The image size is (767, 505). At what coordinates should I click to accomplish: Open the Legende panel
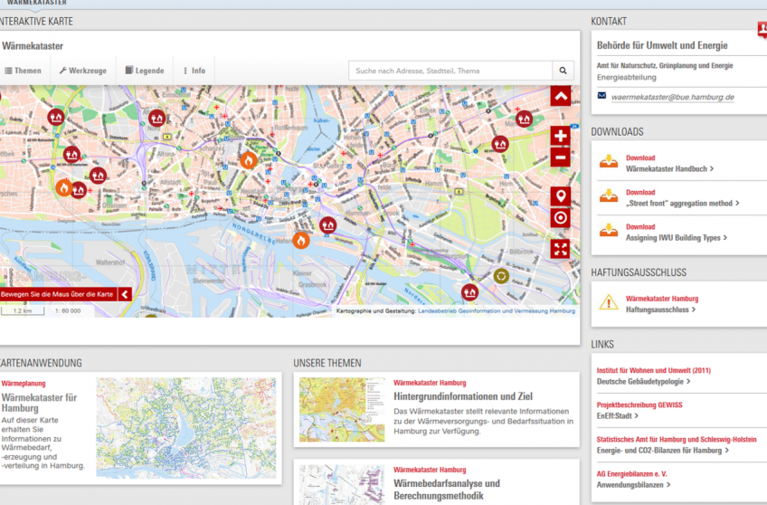pyautogui.click(x=145, y=71)
